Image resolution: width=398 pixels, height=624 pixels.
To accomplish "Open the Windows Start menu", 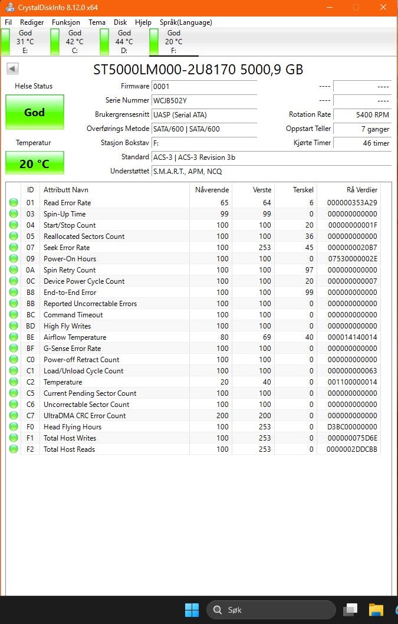I will (x=192, y=610).
